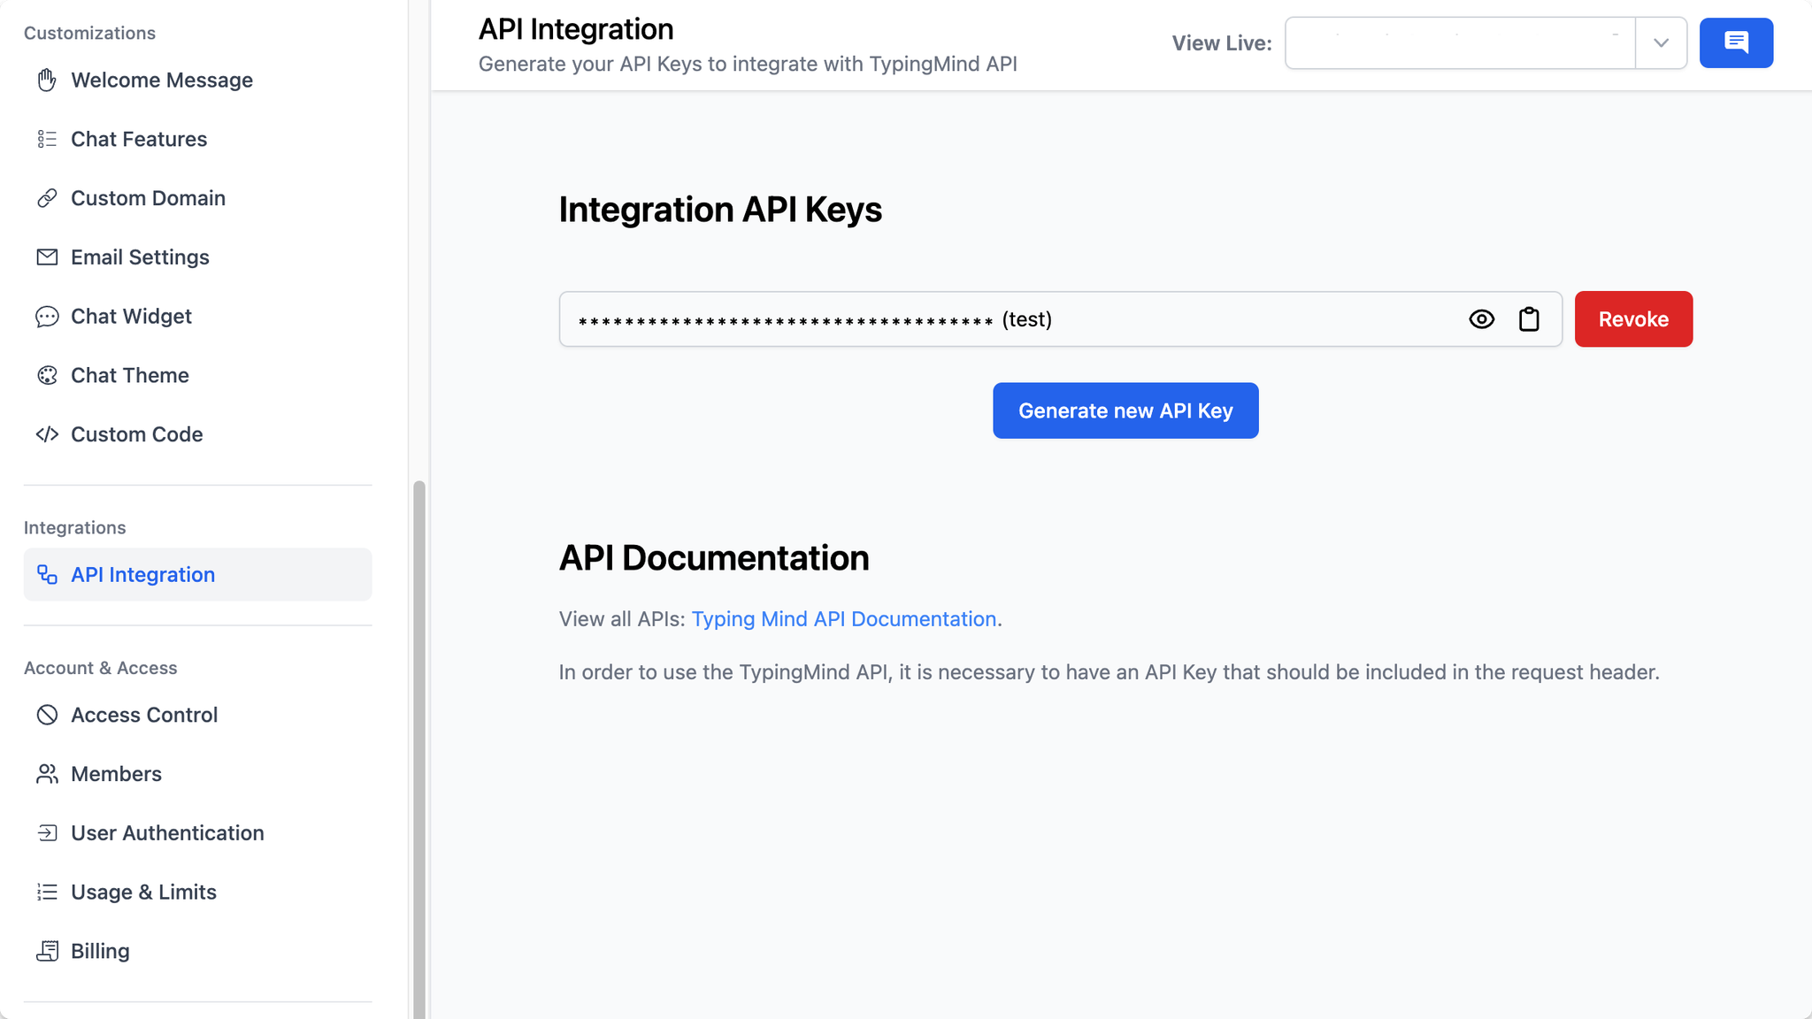Open Custom Code settings
The image size is (1812, 1019).
pyautogui.click(x=198, y=434)
